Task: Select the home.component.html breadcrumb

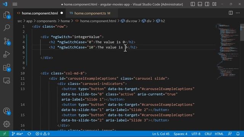Action: coord(98,21)
